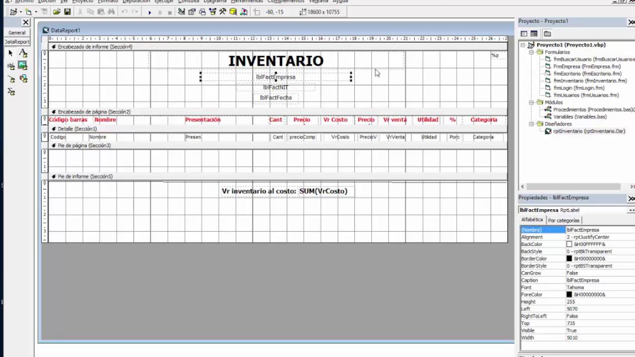Select frmLogin form in the project tree
Viewport: 635px width, 357px height.
click(x=579, y=88)
